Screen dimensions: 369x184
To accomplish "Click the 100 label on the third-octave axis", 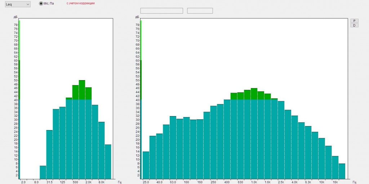I will [186, 182].
